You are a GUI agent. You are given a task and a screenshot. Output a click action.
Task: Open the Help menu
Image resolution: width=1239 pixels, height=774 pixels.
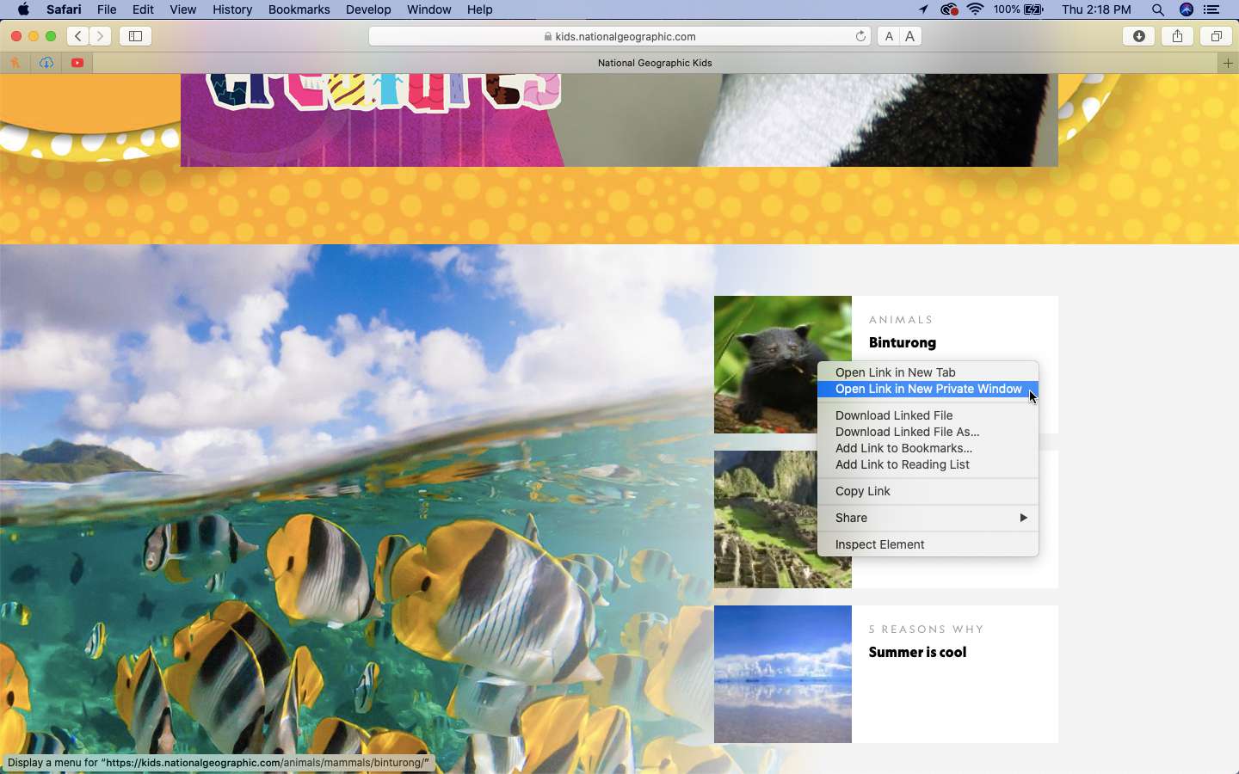click(x=480, y=9)
